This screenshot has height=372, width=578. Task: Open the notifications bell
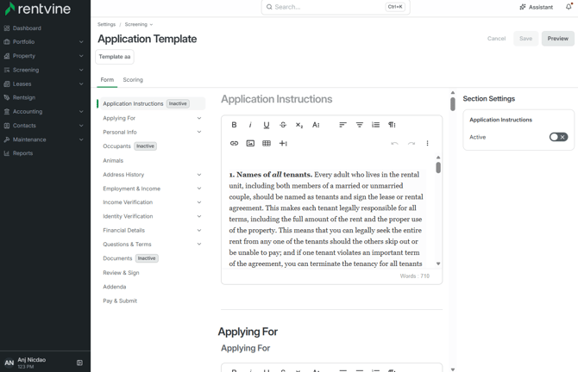click(x=569, y=7)
